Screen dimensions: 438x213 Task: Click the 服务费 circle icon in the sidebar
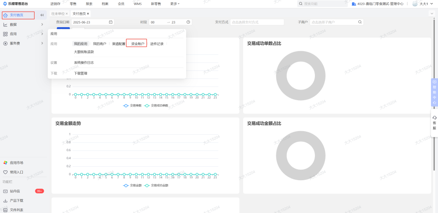pos(5,43)
